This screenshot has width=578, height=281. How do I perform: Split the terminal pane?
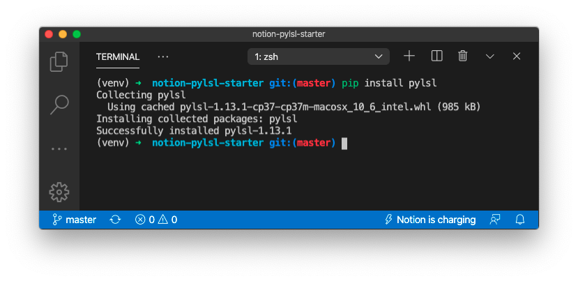436,56
